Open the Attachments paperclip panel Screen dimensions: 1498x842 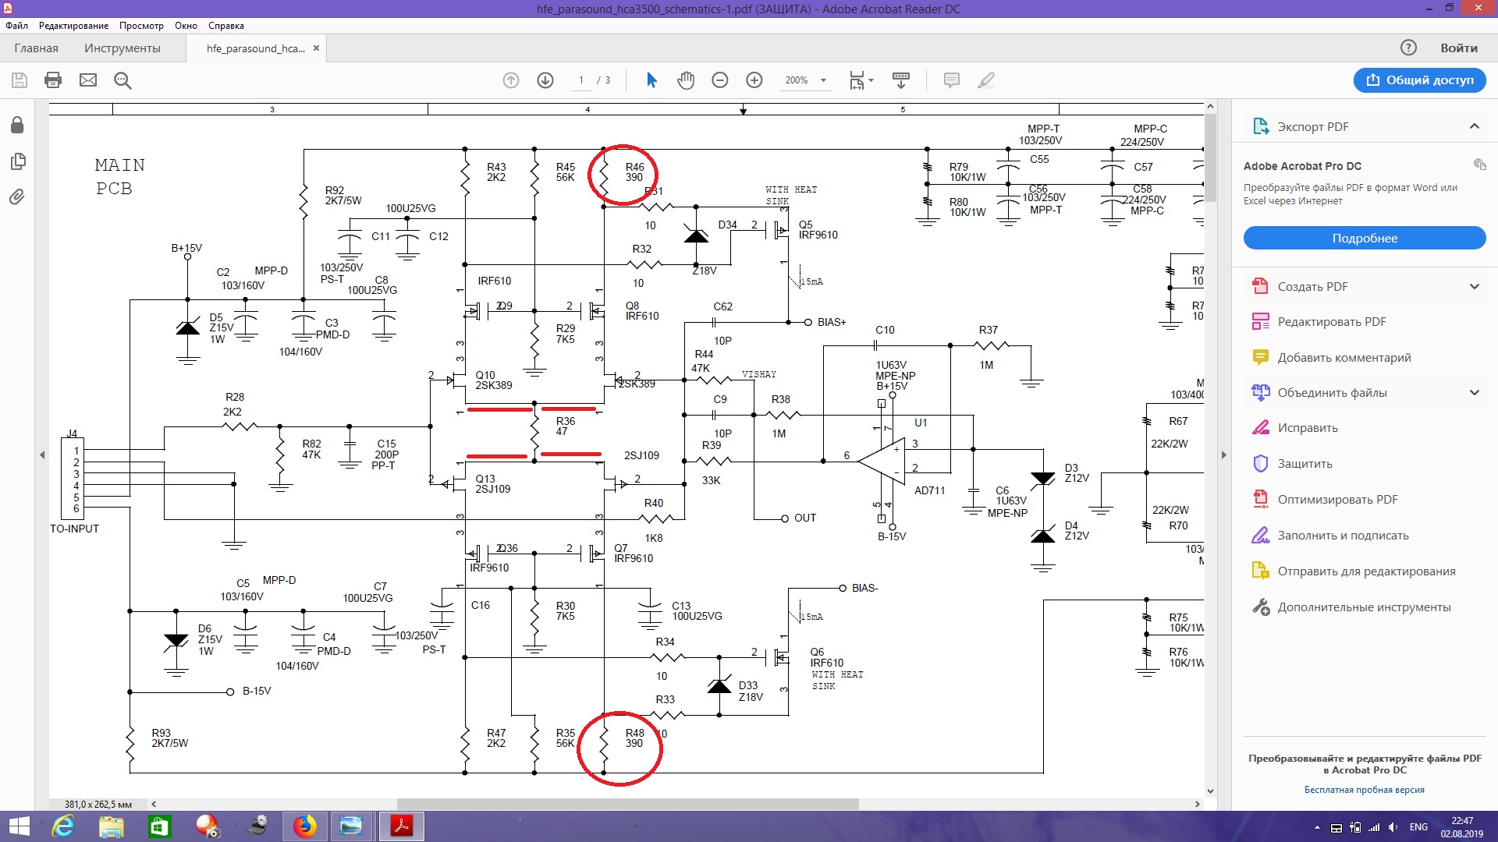tap(17, 196)
